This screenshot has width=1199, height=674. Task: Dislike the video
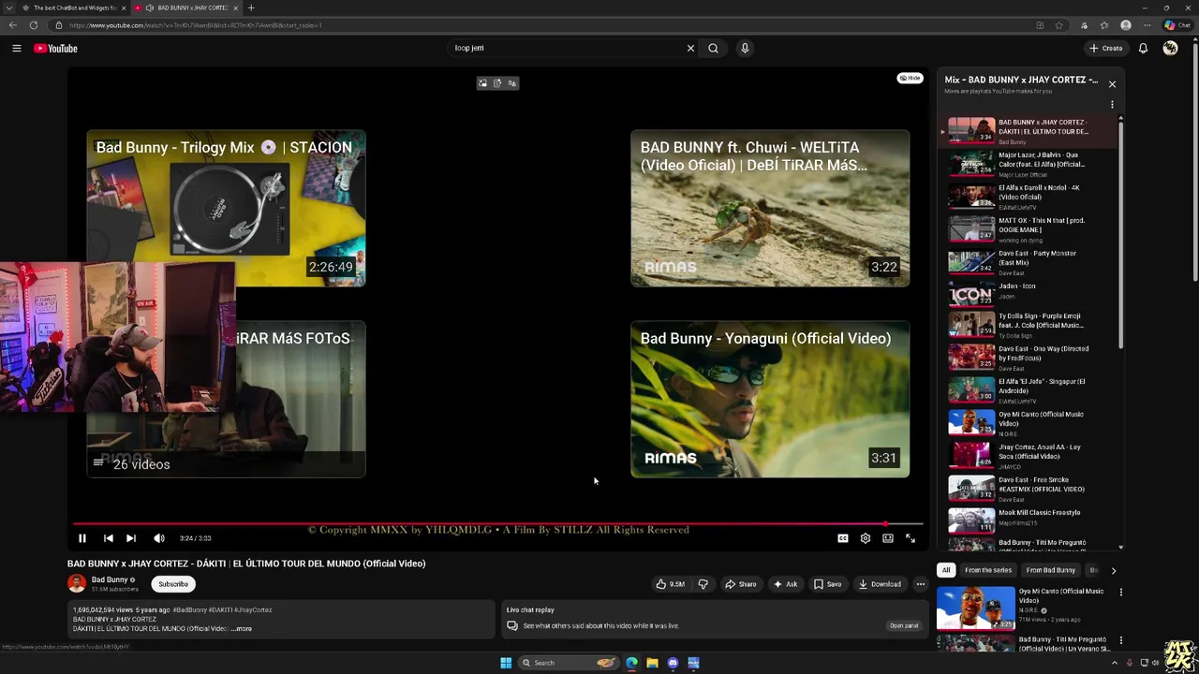point(703,584)
